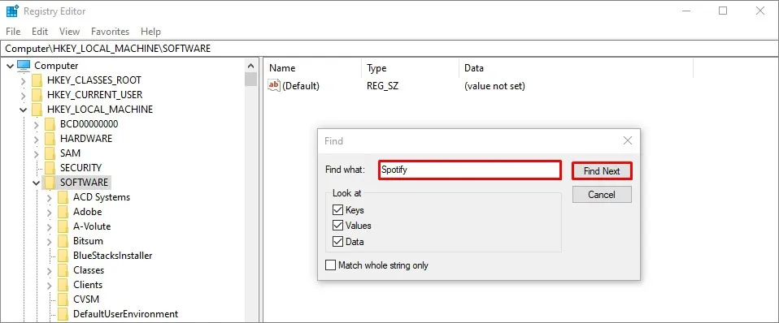Expand ACD Systems chevron

[49, 197]
